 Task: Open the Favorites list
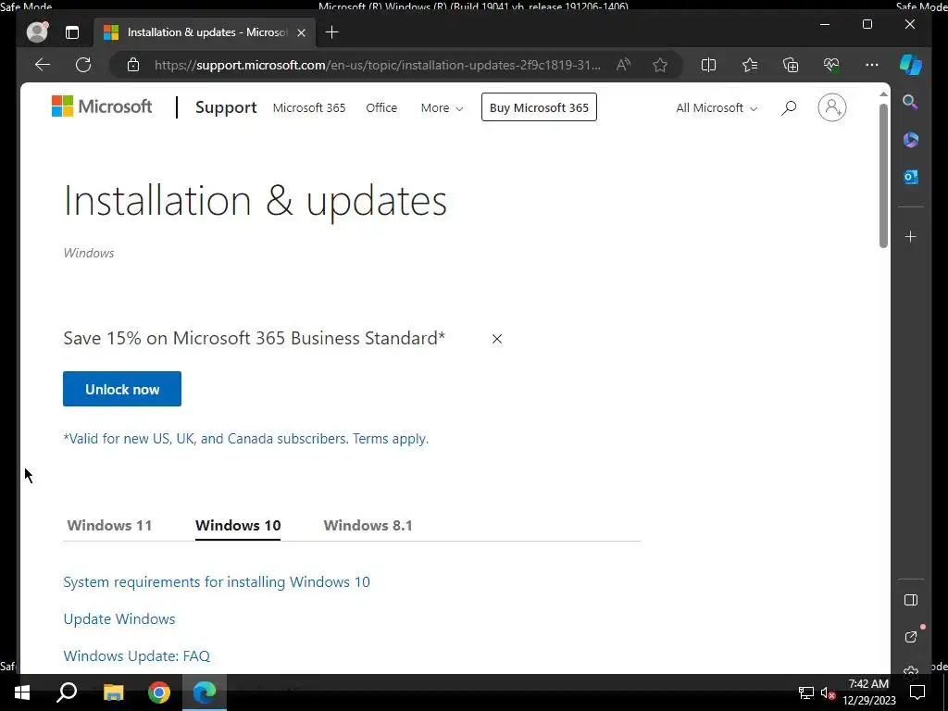750,65
